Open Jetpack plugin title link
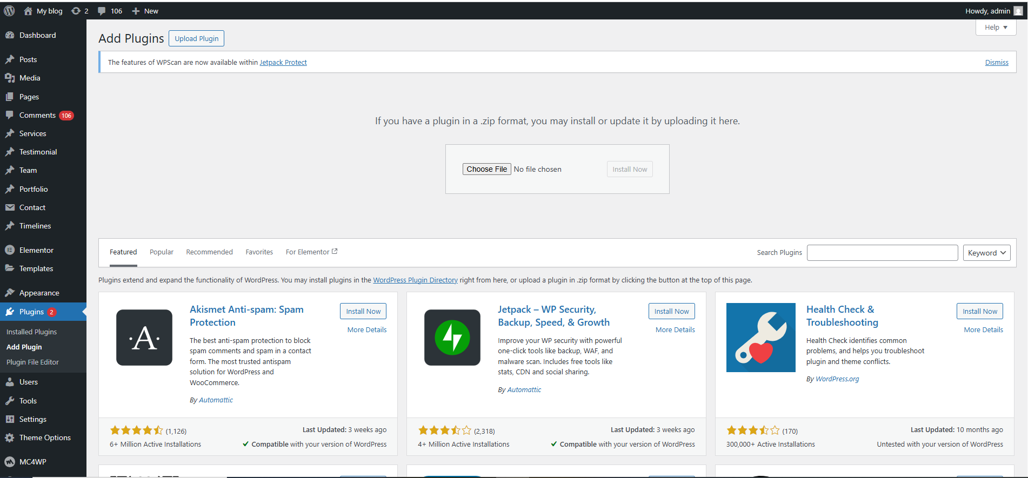 tap(553, 316)
